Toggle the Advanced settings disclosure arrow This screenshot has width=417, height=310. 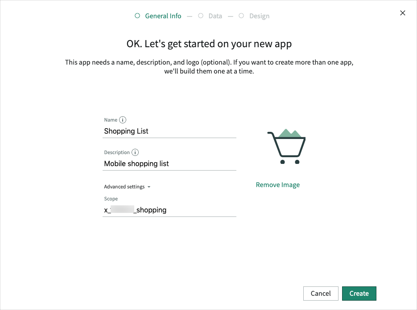[149, 187]
